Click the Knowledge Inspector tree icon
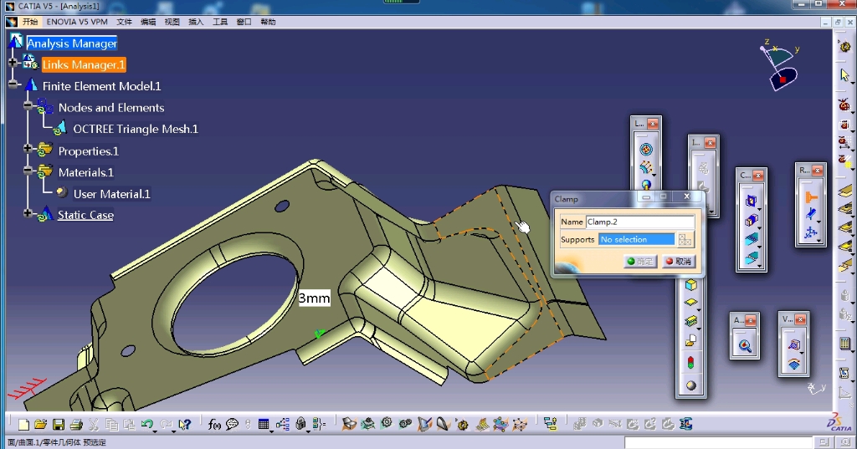 (283, 425)
